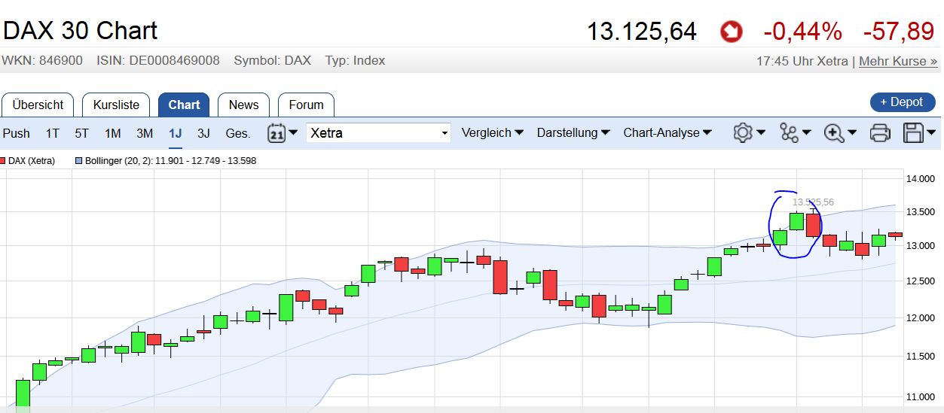Viewport: 944px width, 413px height.
Task: Switch the chart to the 1J time range
Action: (176, 133)
